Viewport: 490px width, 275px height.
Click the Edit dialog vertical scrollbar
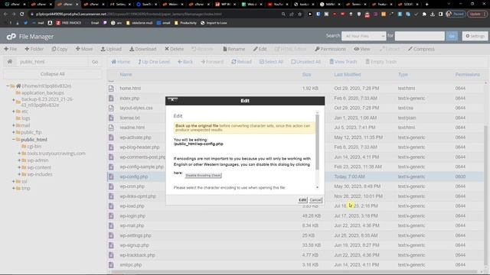tap(317, 142)
